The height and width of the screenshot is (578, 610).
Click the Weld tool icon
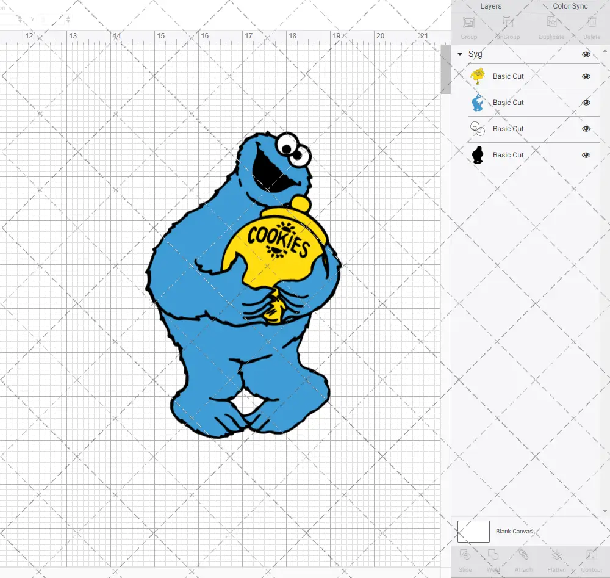493,555
